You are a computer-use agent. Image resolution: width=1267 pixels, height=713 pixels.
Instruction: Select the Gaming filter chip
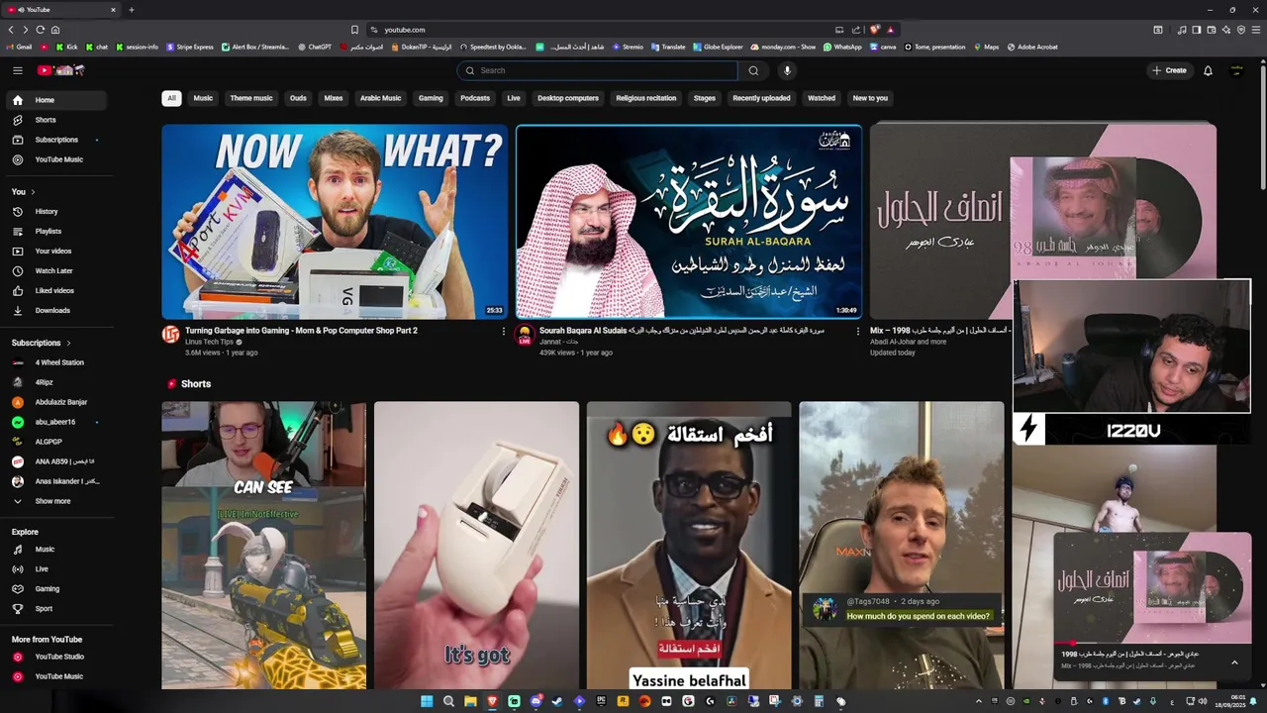[x=431, y=98]
